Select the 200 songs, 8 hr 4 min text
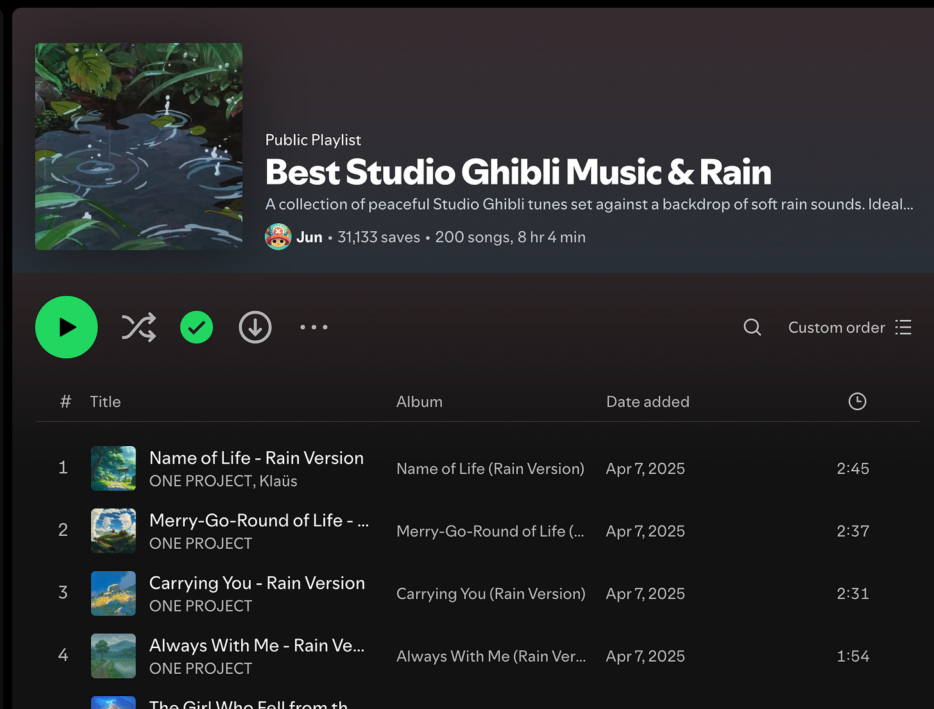934x709 pixels. (511, 237)
